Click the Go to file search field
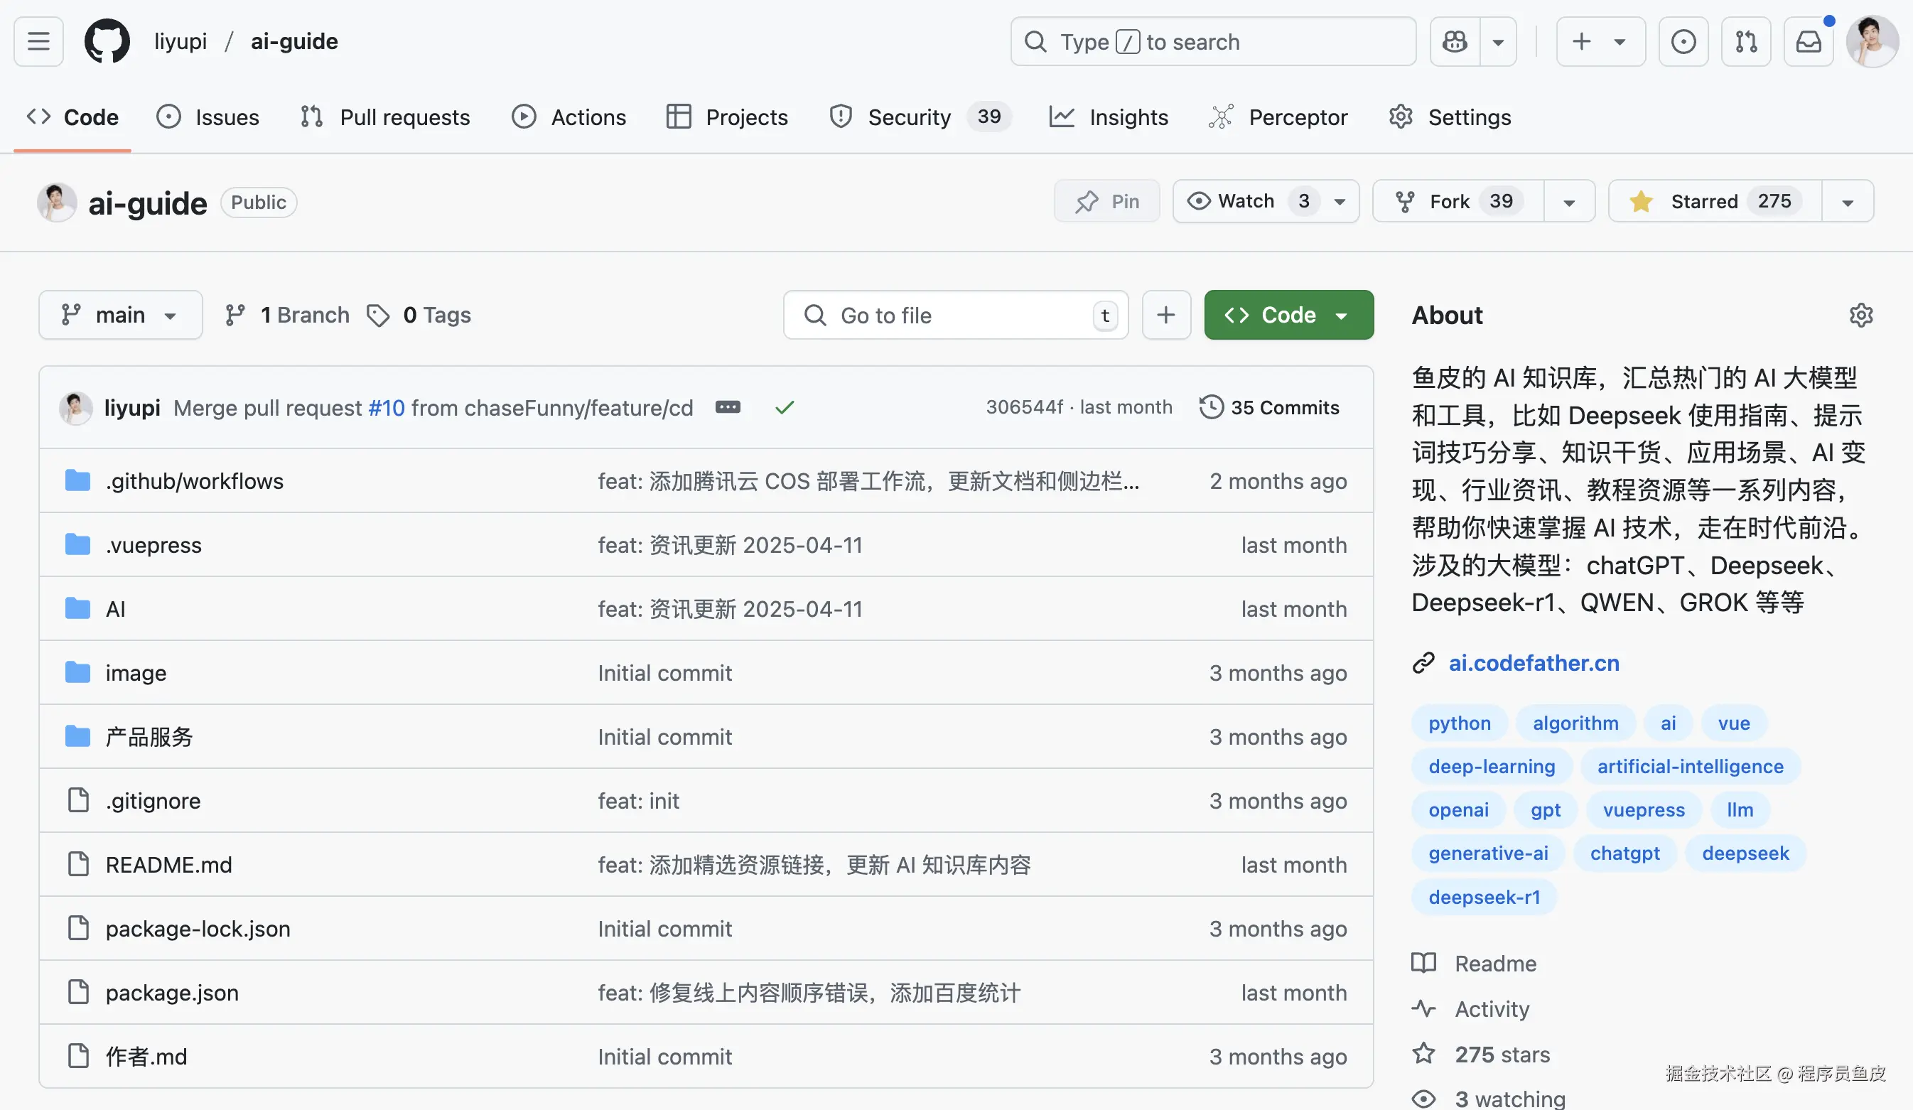The width and height of the screenshot is (1913, 1110). (942, 315)
